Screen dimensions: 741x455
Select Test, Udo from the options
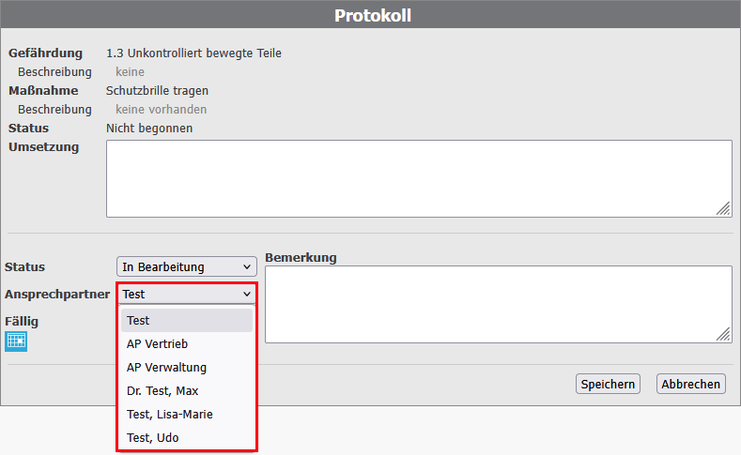pyautogui.click(x=187, y=437)
